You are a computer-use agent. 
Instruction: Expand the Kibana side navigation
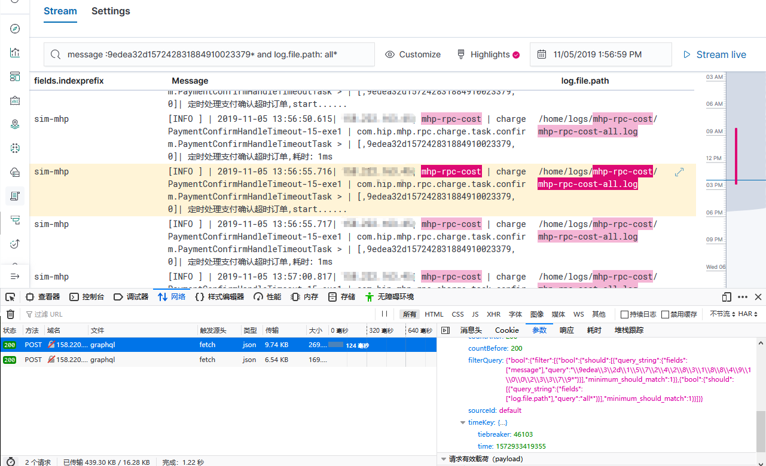point(15,276)
